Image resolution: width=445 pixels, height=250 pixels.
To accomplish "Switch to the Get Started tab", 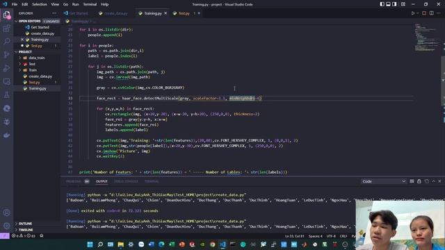I will tap(76, 13).
